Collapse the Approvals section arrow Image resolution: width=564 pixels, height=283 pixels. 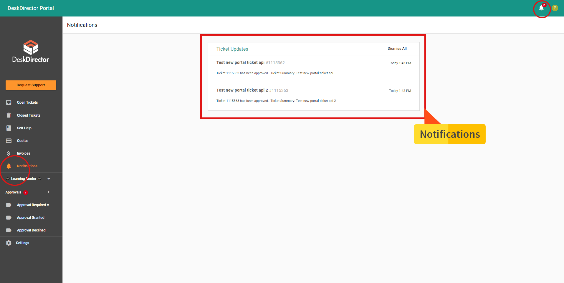click(49, 192)
